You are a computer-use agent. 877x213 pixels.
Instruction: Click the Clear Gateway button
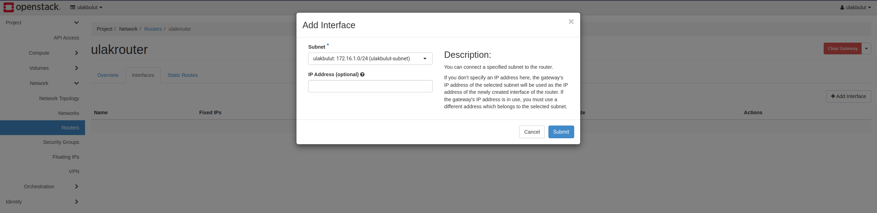[x=842, y=49]
